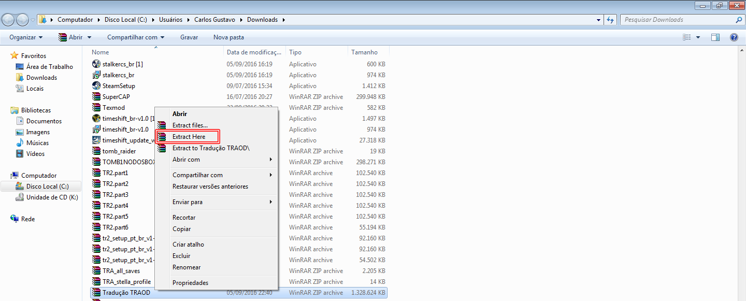Click the TR2.part6 archive icon
The width and height of the screenshot is (746, 301).
pyautogui.click(x=96, y=227)
